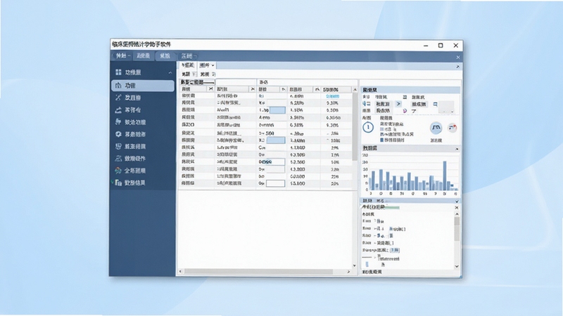This screenshot has height=316, width=563.
Task: Open the sidebar item just below the gear item
Action: 143,147
